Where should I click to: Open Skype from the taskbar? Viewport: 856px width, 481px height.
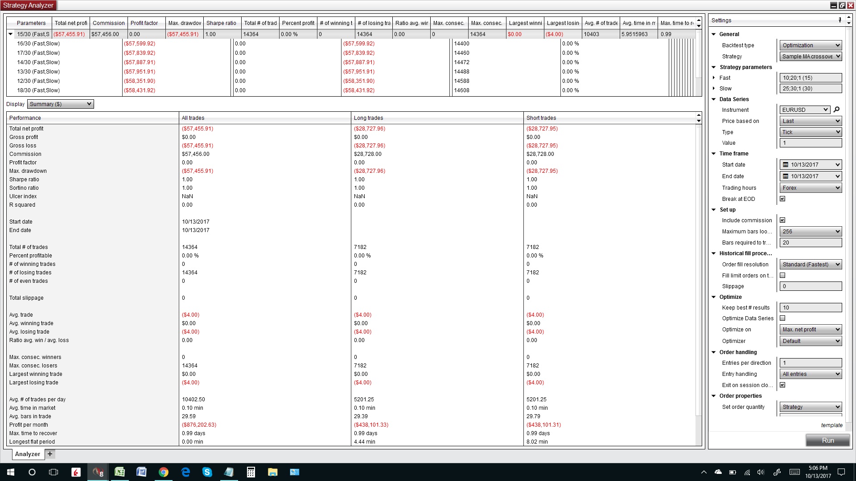coord(207,472)
